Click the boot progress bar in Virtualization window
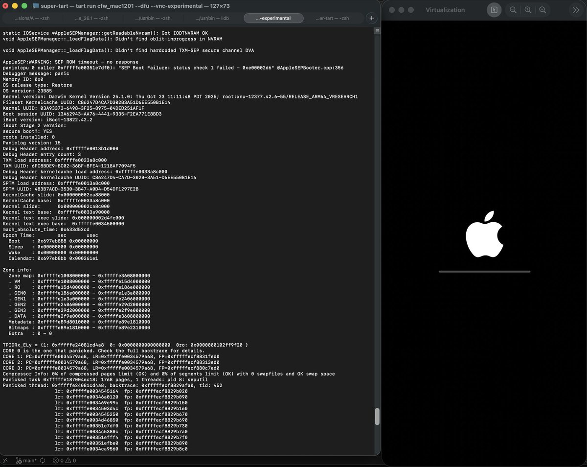 click(484, 271)
